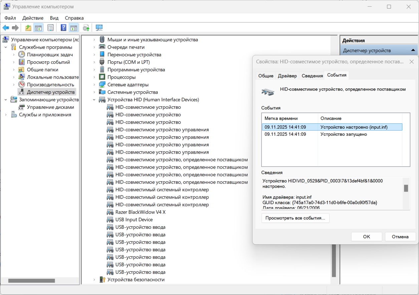Click Просмотреть все события button
The width and height of the screenshot is (419, 295).
click(x=295, y=218)
